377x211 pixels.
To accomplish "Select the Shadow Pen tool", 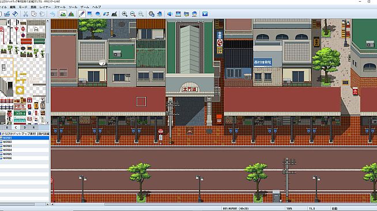I will (114, 14).
